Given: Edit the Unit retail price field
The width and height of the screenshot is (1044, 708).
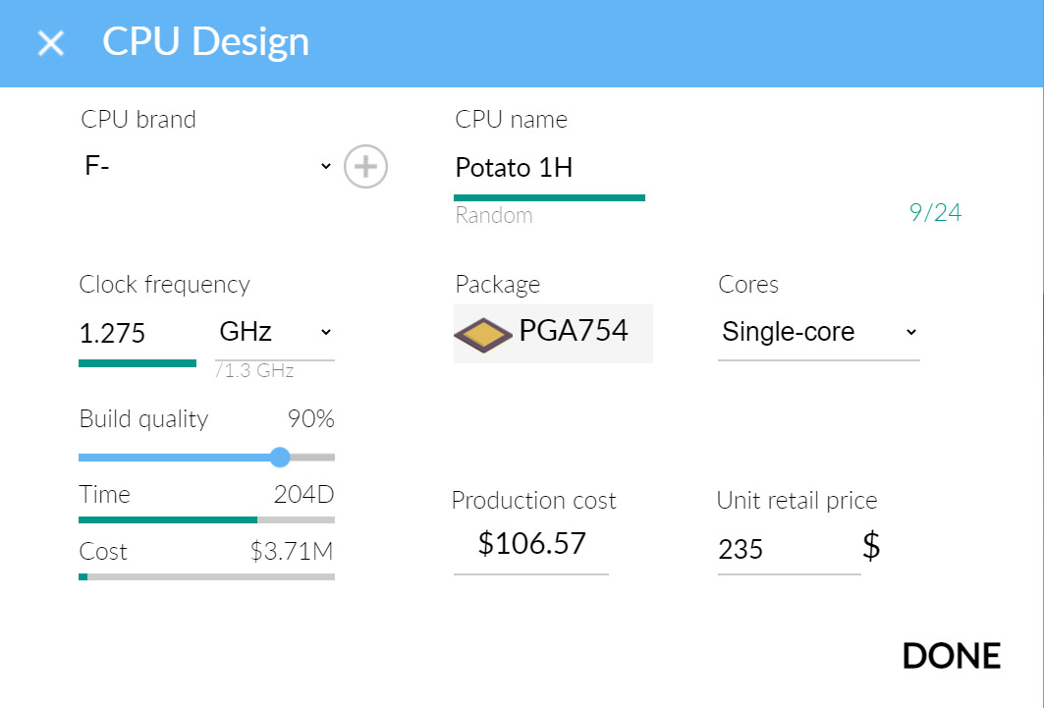Looking at the screenshot, I should click(x=788, y=549).
